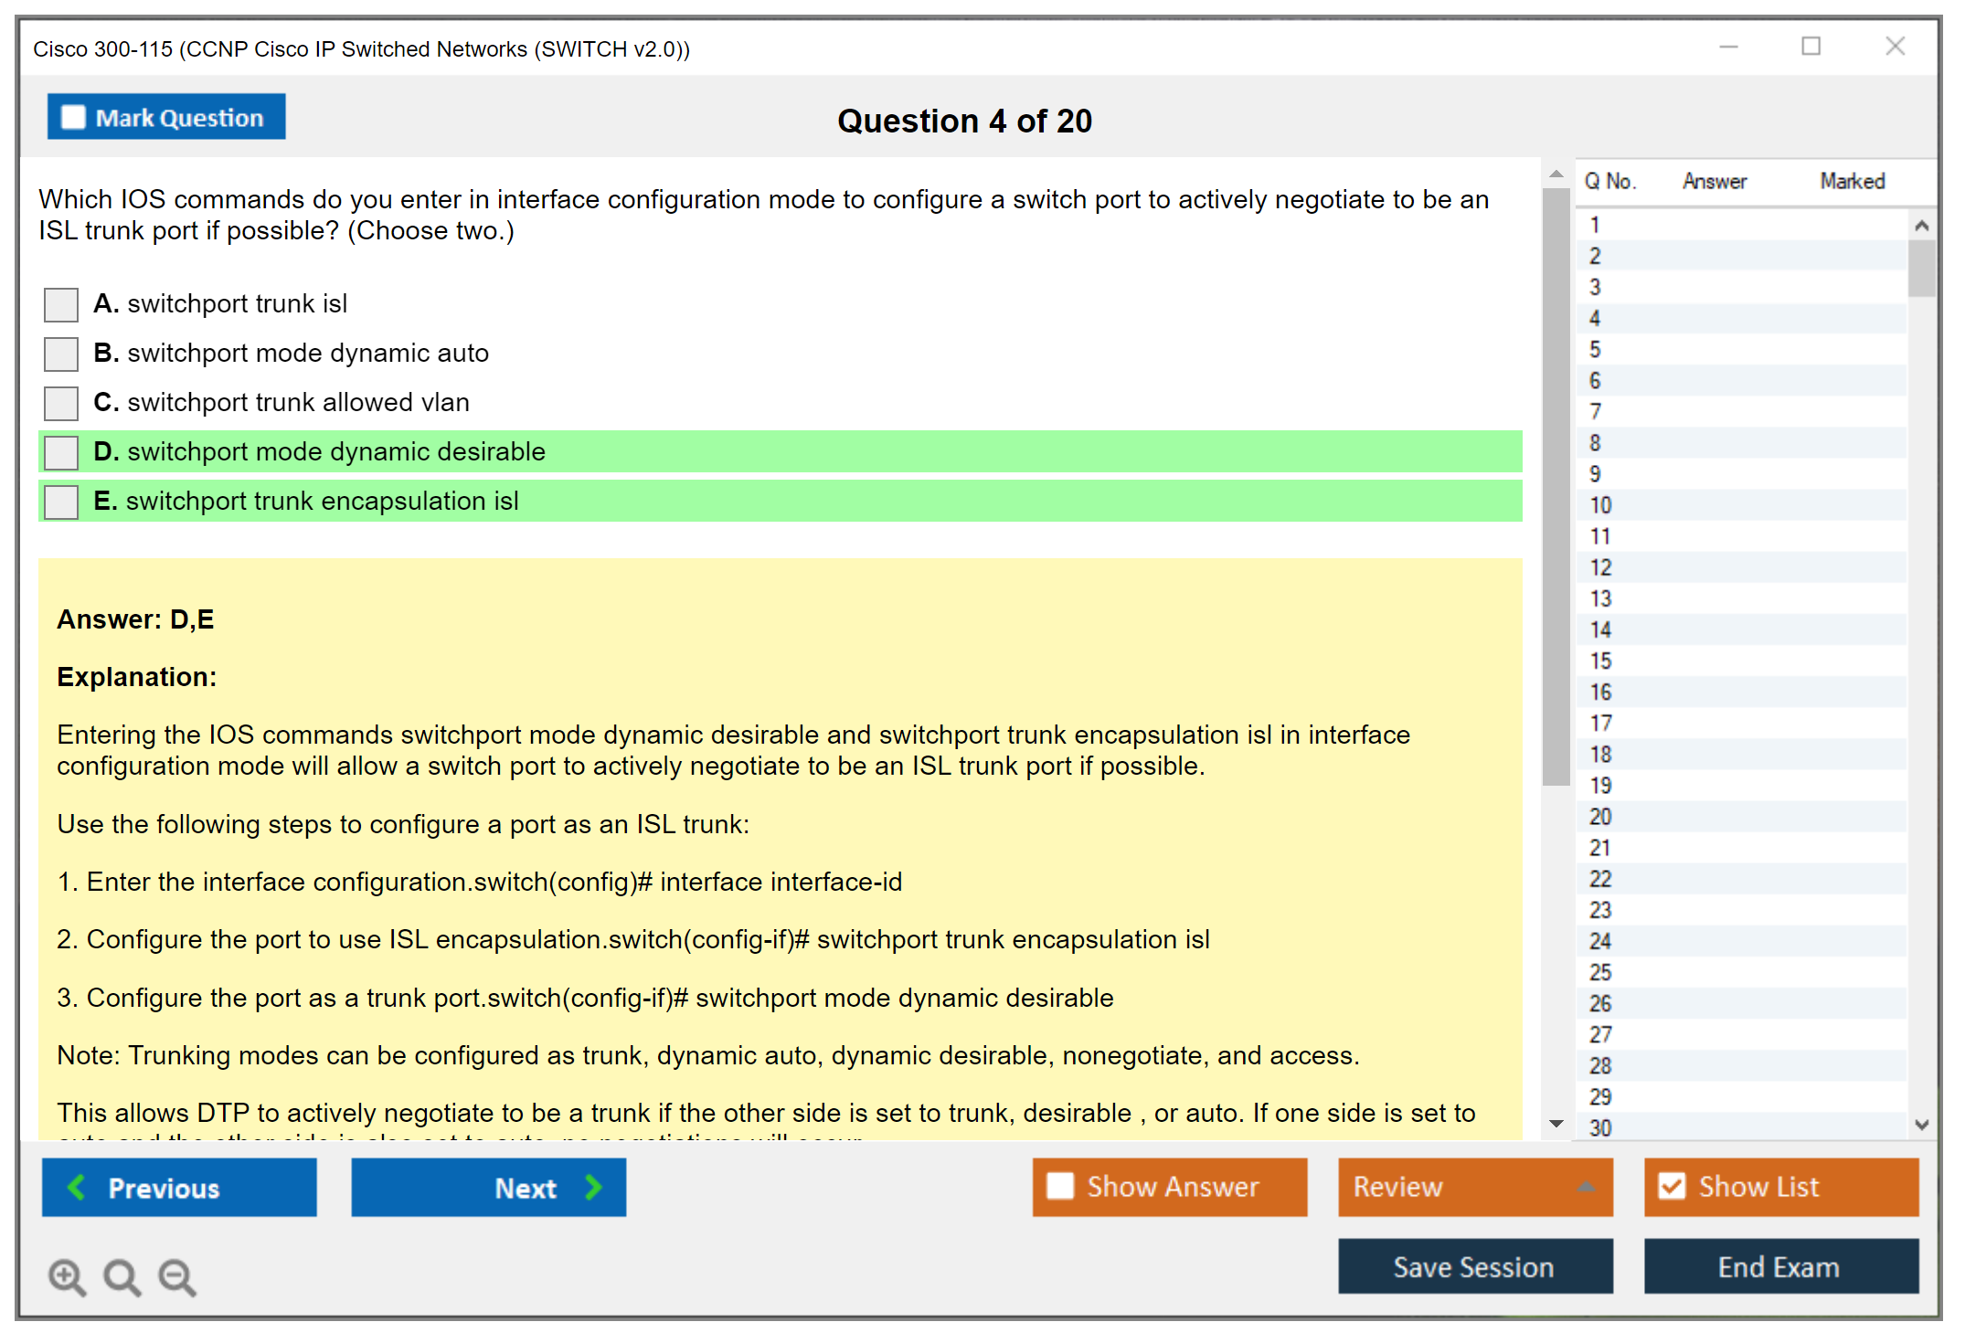Image resolution: width=1965 pixels, height=1343 pixels.
Task: Click the End Exam button
Action: pos(1779,1266)
